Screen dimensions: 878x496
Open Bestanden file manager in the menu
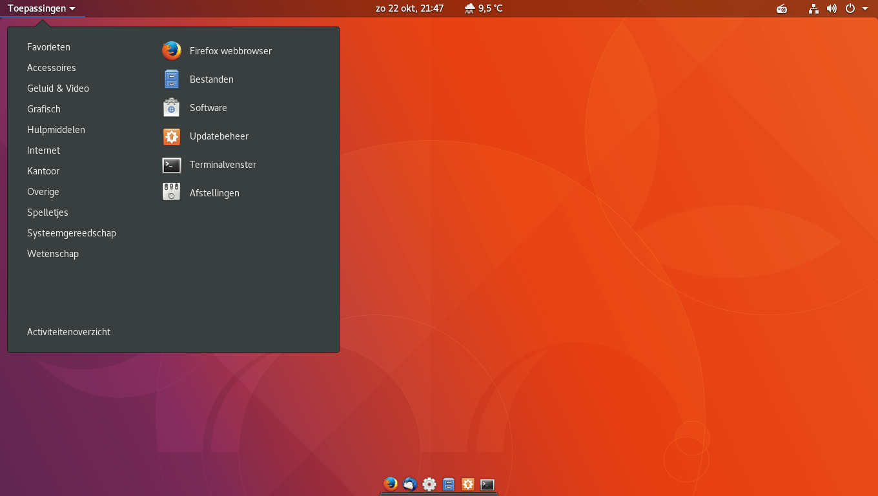point(211,79)
